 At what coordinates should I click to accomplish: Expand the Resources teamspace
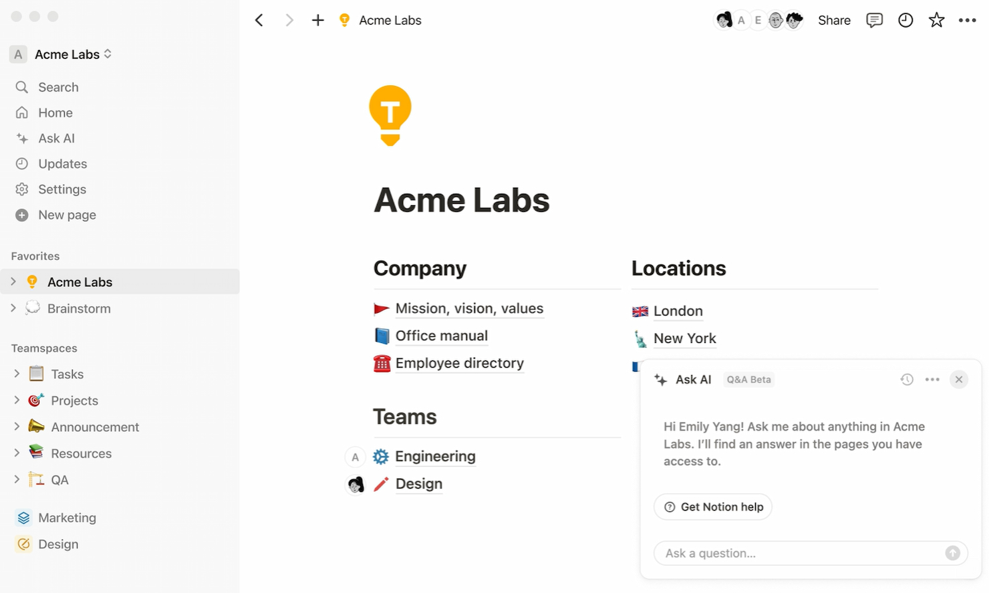coord(17,453)
